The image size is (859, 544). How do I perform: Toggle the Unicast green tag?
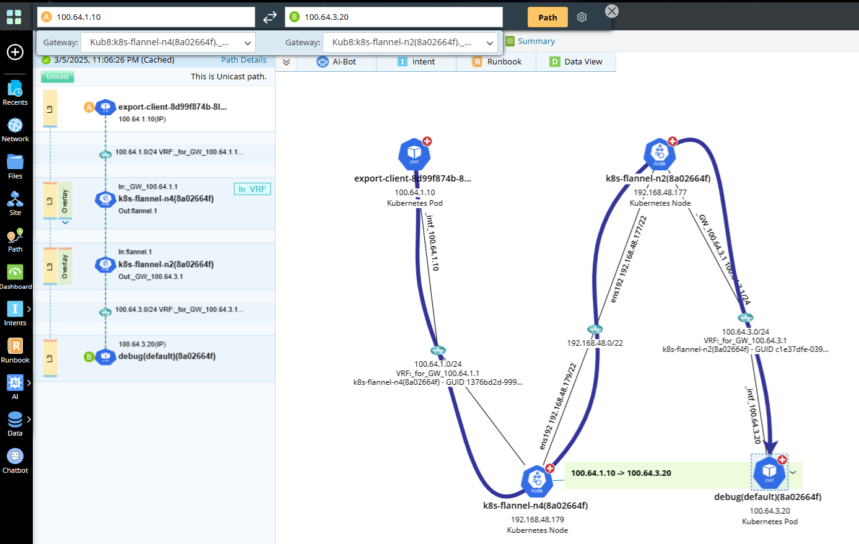(x=58, y=77)
